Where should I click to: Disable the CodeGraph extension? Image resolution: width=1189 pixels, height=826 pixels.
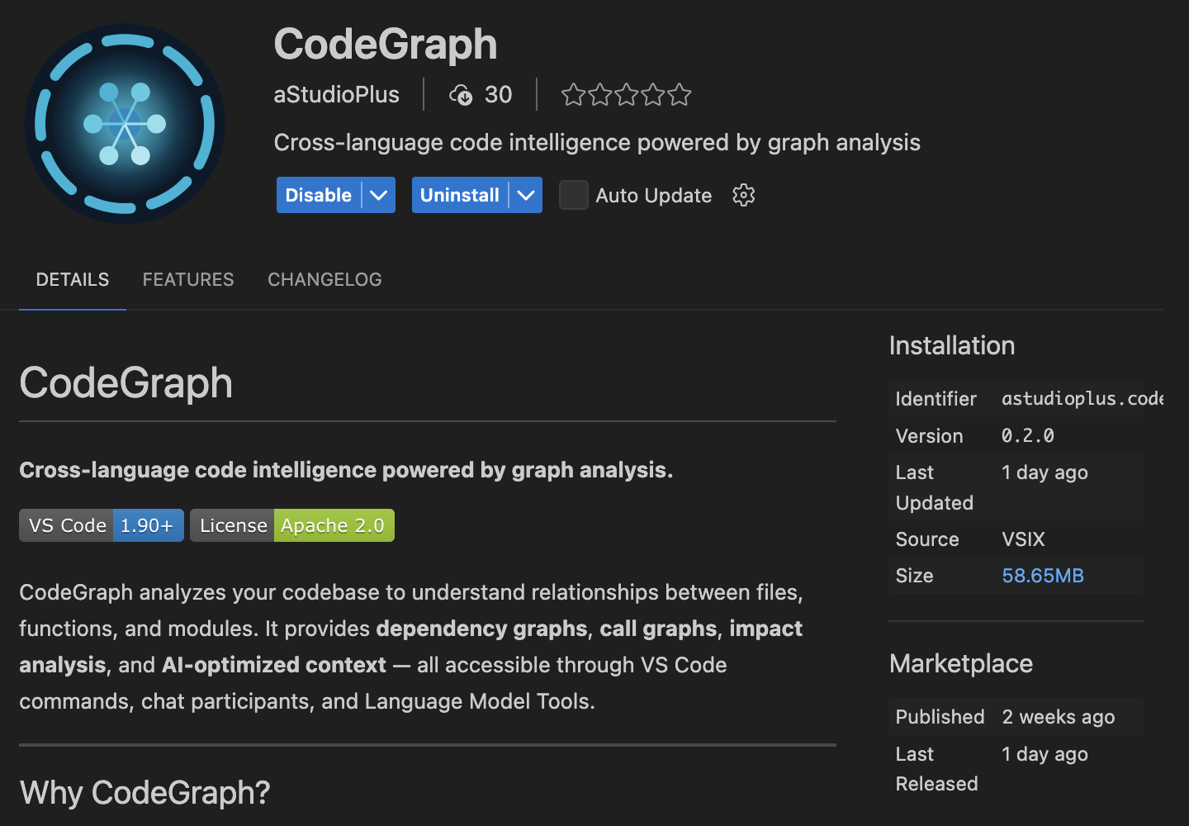point(319,195)
